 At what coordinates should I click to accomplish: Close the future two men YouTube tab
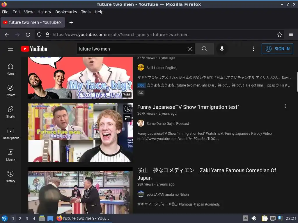point(60,22)
